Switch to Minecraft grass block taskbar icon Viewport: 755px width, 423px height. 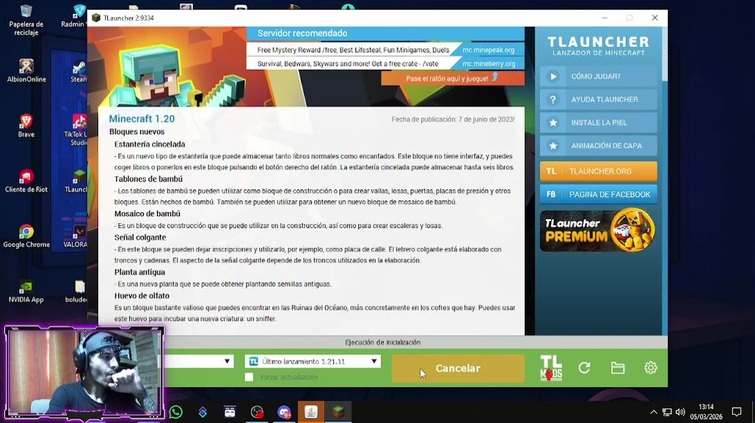(x=338, y=412)
